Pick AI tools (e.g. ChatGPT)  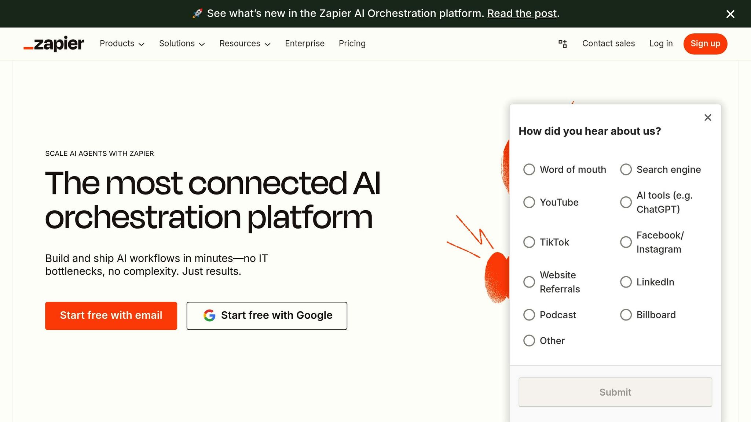[x=626, y=202]
